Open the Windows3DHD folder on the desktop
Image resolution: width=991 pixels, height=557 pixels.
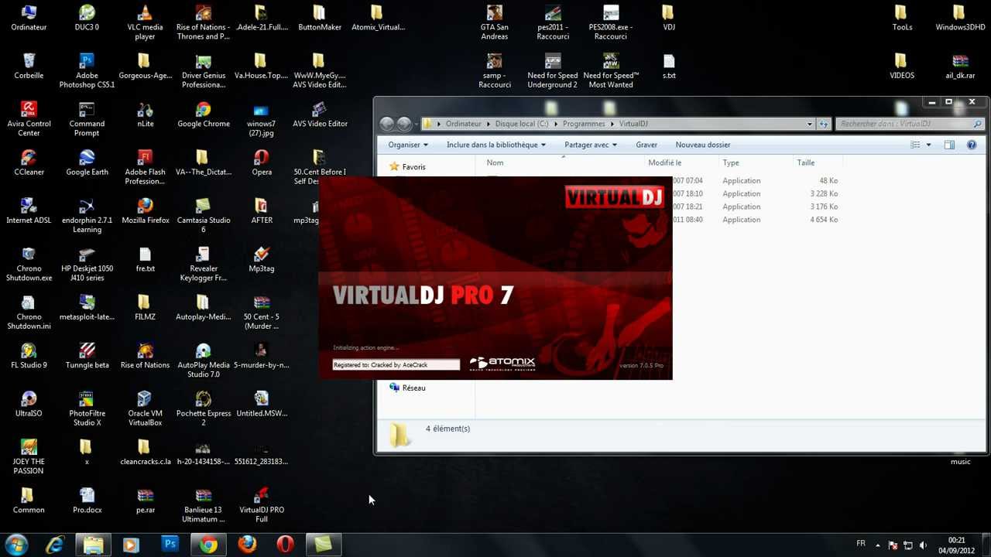click(x=960, y=18)
